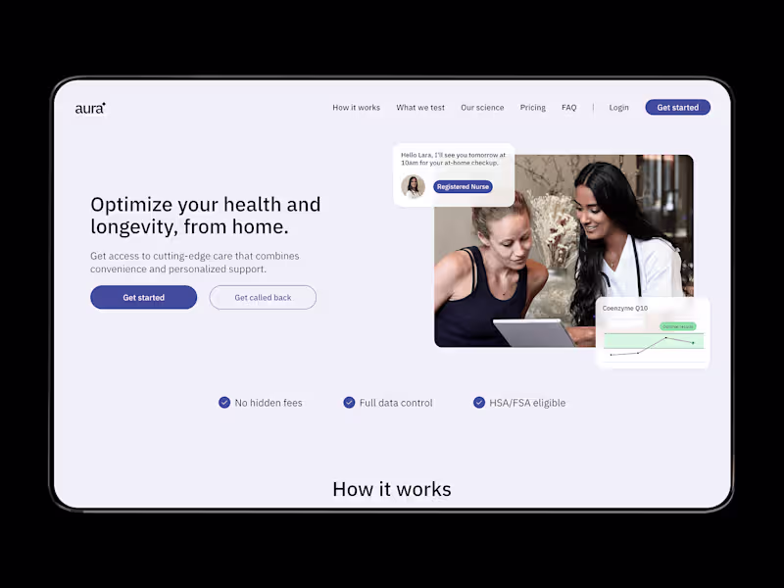784x588 pixels.
Task: Click the checkmark beside Full data control
Action: (x=349, y=402)
